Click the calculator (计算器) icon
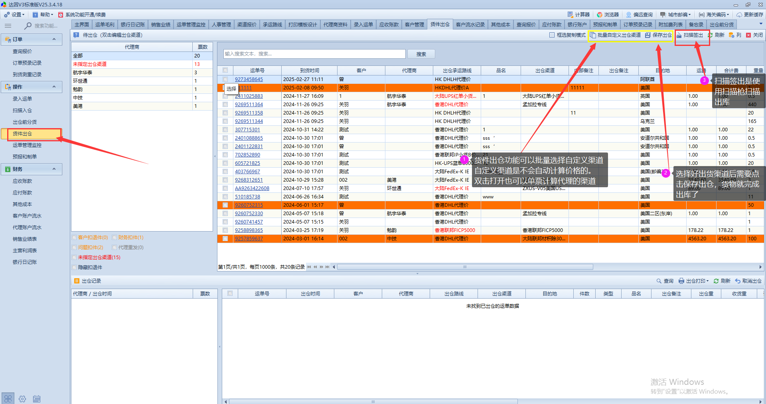This screenshot has width=766, height=404. [571, 15]
